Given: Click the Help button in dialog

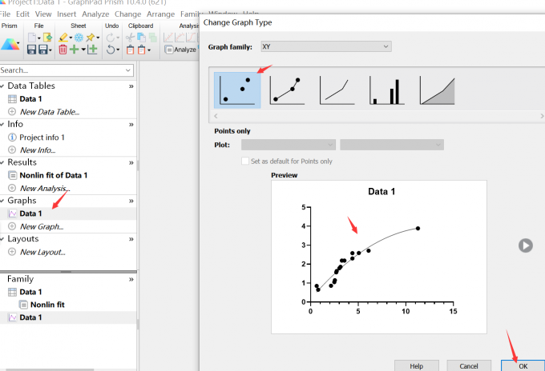Looking at the screenshot, I should pyautogui.click(x=417, y=365).
